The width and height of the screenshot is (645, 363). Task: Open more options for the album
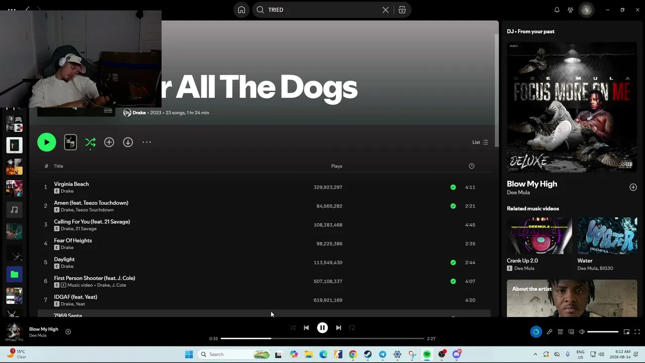point(147,142)
